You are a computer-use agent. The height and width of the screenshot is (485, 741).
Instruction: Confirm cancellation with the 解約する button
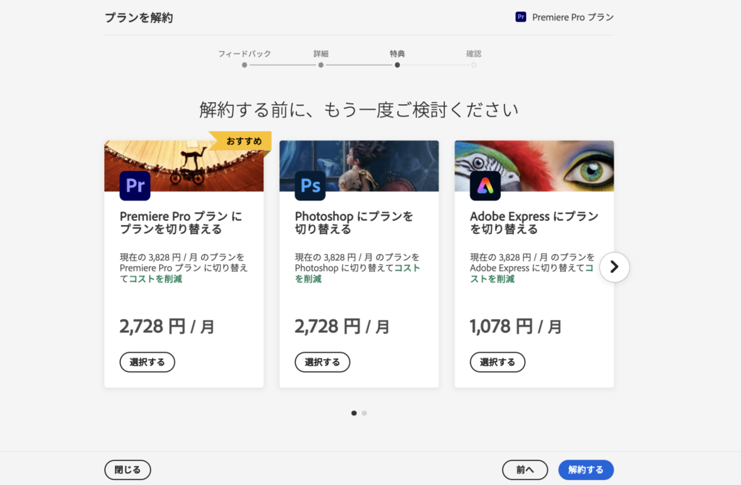tap(586, 470)
